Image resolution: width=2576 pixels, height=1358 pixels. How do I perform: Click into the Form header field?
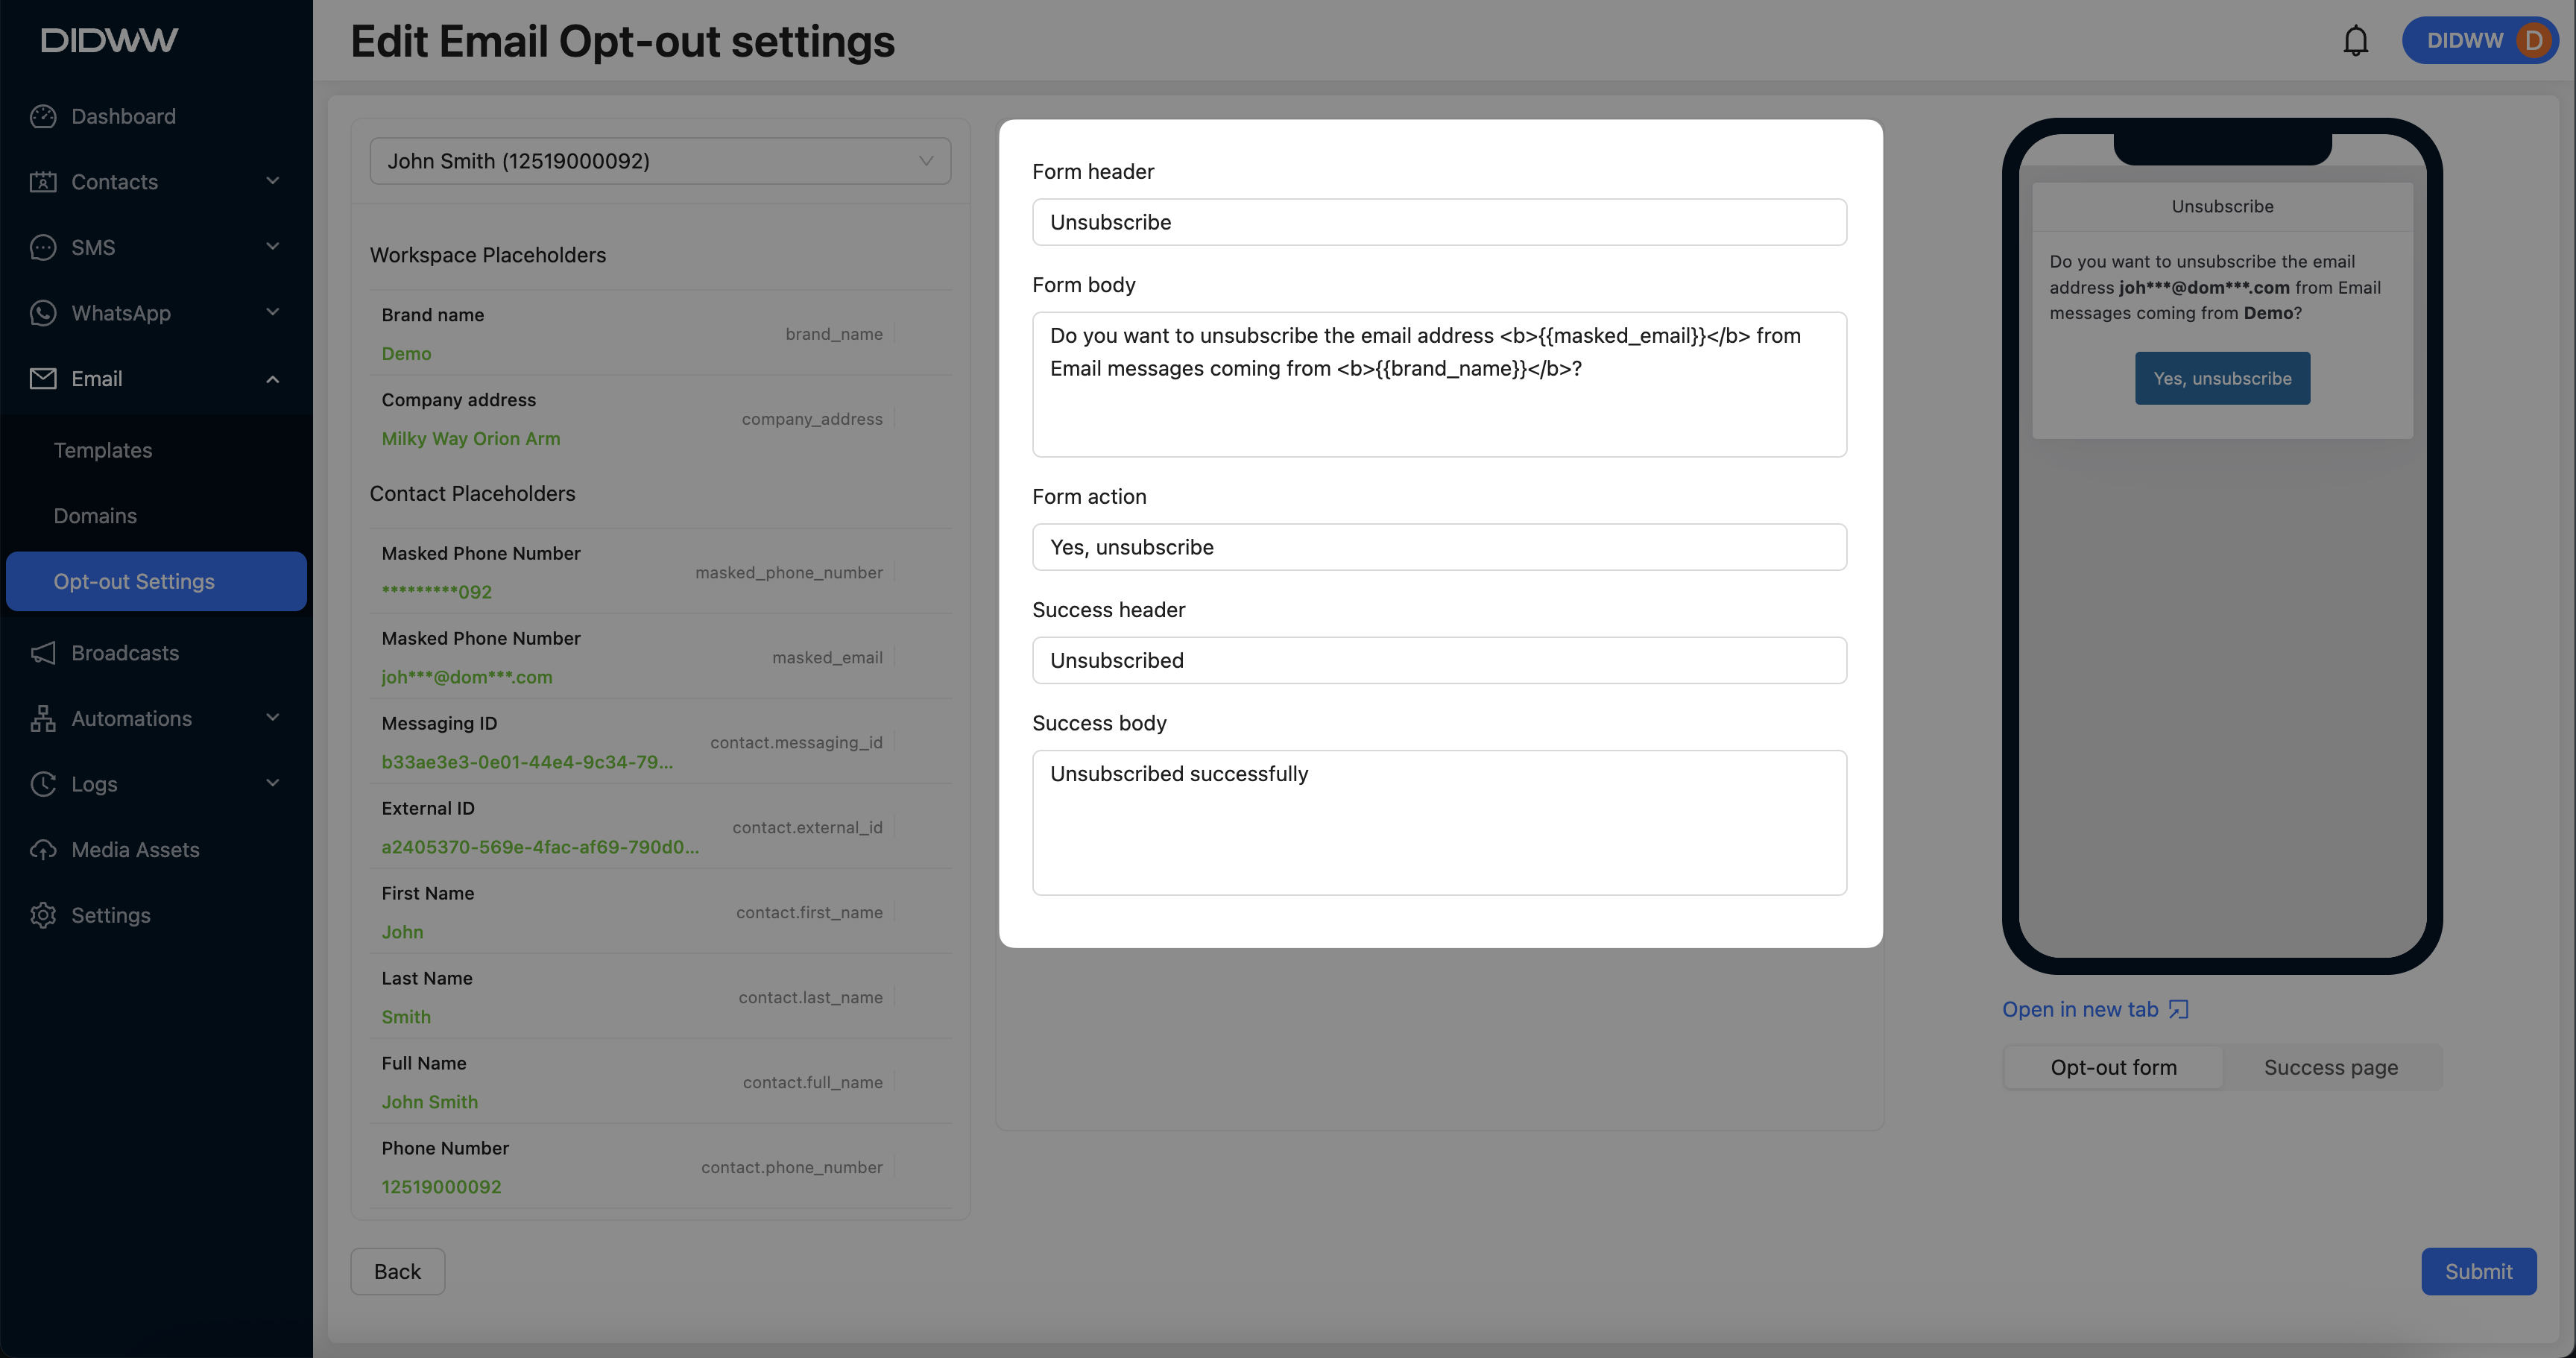click(1439, 222)
